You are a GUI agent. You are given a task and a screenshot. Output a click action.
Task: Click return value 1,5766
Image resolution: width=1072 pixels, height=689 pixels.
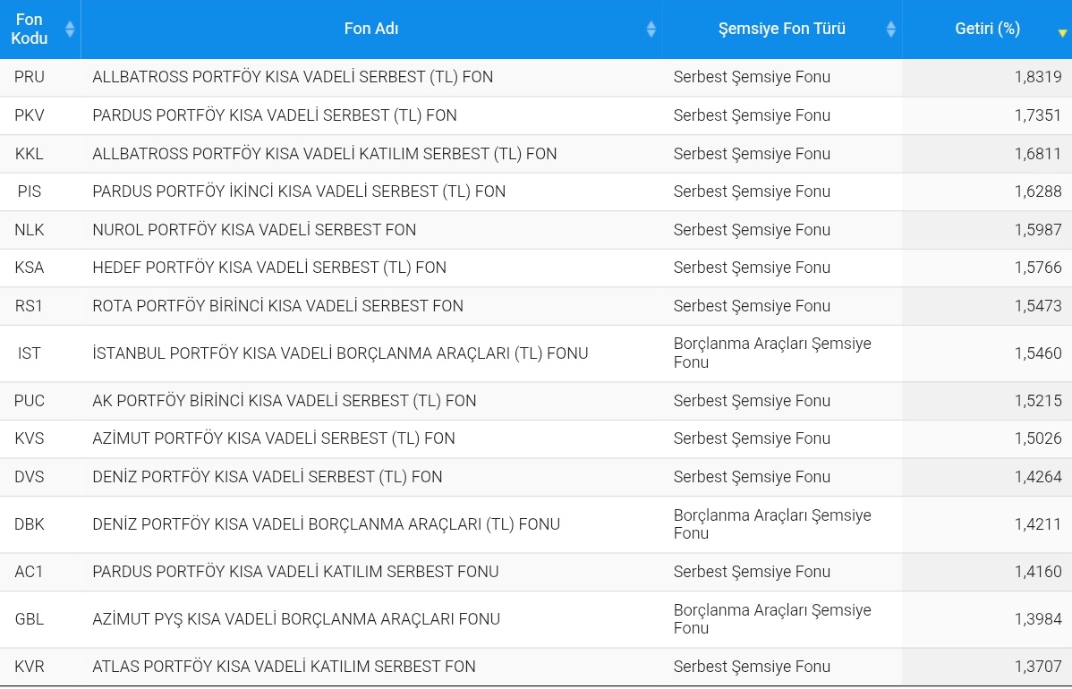pyautogui.click(x=1038, y=268)
